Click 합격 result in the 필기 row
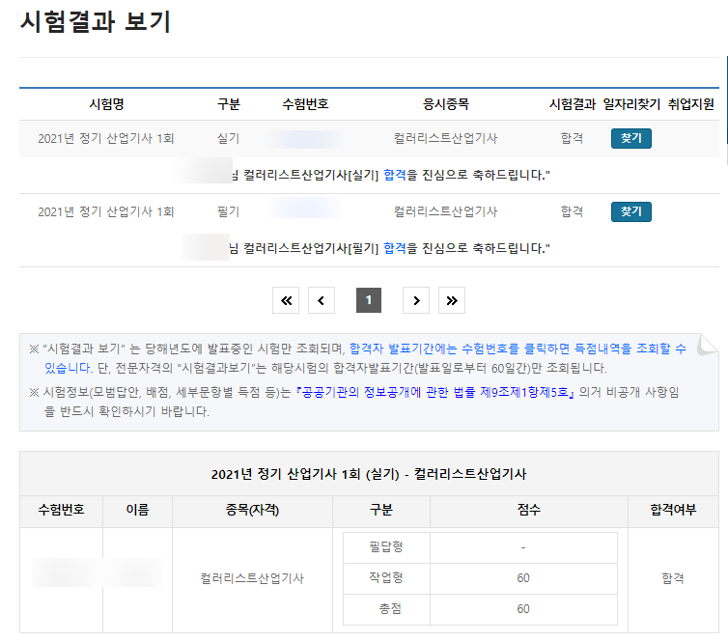 tap(572, 211)
